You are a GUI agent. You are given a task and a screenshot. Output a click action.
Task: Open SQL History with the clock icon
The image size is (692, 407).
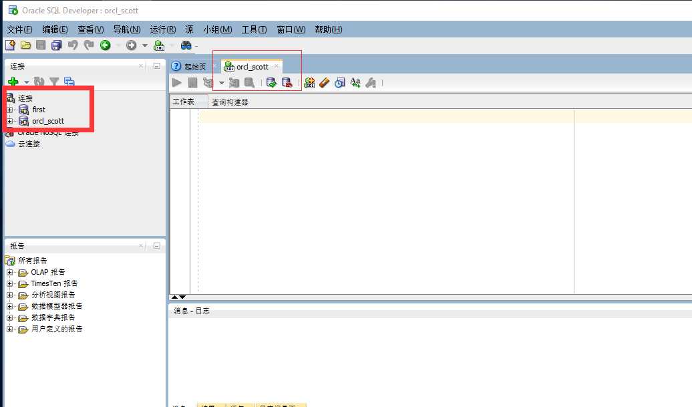click(x=339, y=82)
